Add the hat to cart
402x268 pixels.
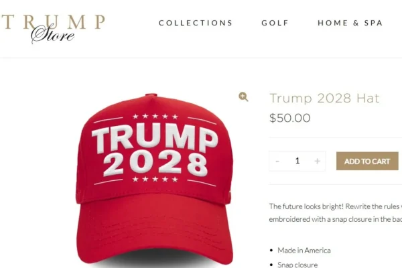367,161
